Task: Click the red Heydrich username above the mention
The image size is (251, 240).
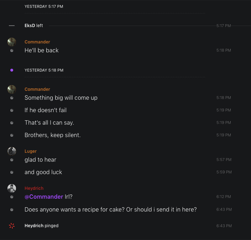Action: (34, 188)
